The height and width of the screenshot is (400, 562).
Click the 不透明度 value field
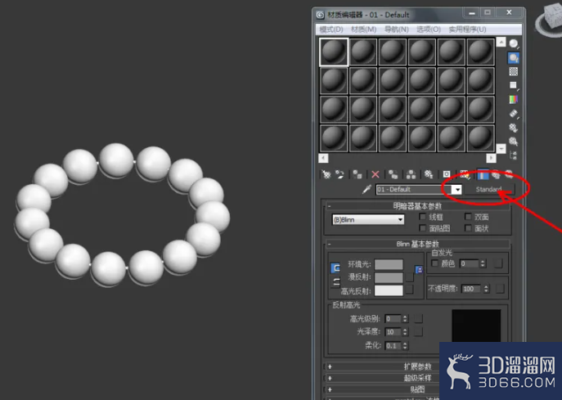(472, 289)
